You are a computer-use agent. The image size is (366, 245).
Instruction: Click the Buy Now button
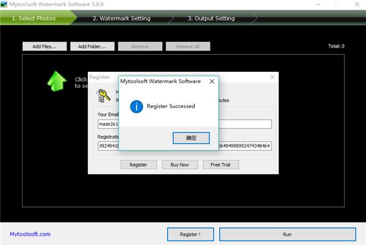click(x=179, y=165)
